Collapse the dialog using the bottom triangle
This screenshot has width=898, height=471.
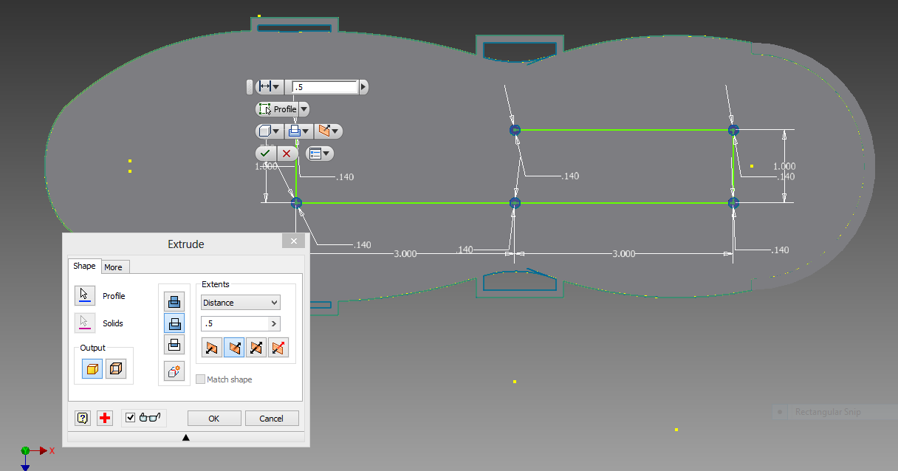click(x=186, y=438)
